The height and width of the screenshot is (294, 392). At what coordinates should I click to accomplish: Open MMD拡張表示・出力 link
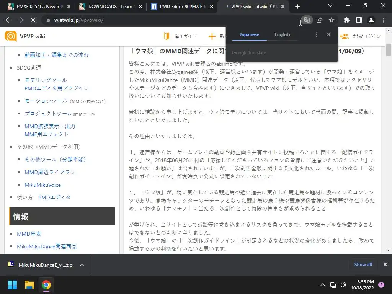[50, 126]
